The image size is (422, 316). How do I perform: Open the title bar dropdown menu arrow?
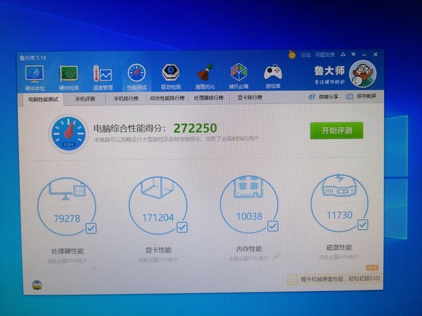353,55
